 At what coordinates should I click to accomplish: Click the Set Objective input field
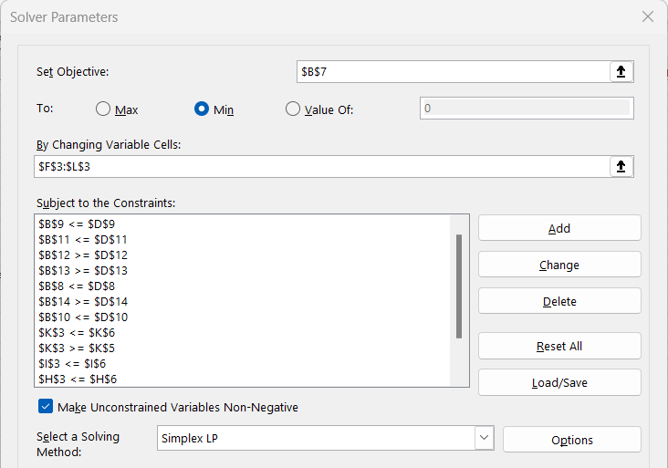pos(454,71)
